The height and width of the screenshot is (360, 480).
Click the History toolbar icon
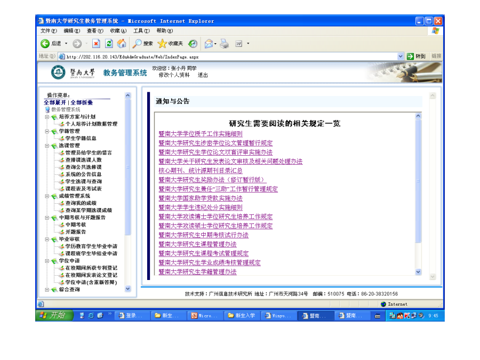click(x=193, y=44)
